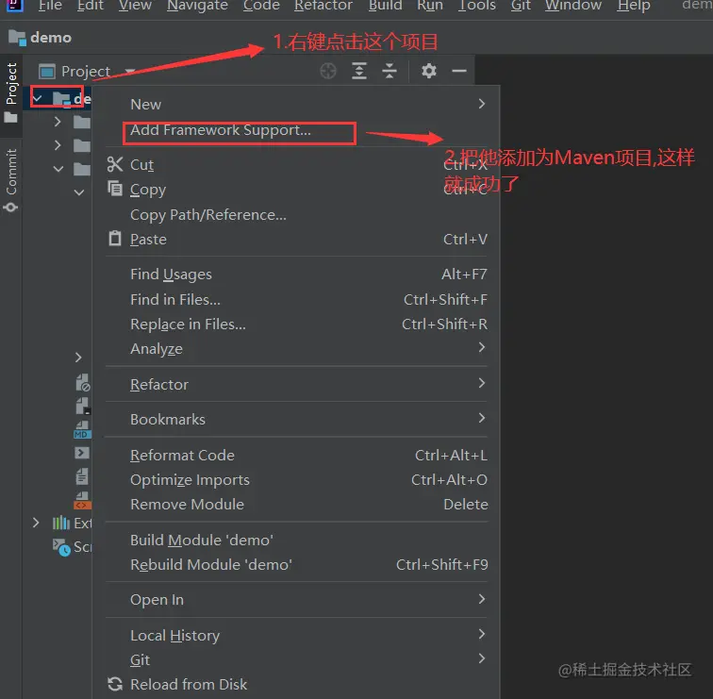The width and height of the screenshot is (713, 699).
Task: Open the Build menu
Action: click(x=385, y=6)
